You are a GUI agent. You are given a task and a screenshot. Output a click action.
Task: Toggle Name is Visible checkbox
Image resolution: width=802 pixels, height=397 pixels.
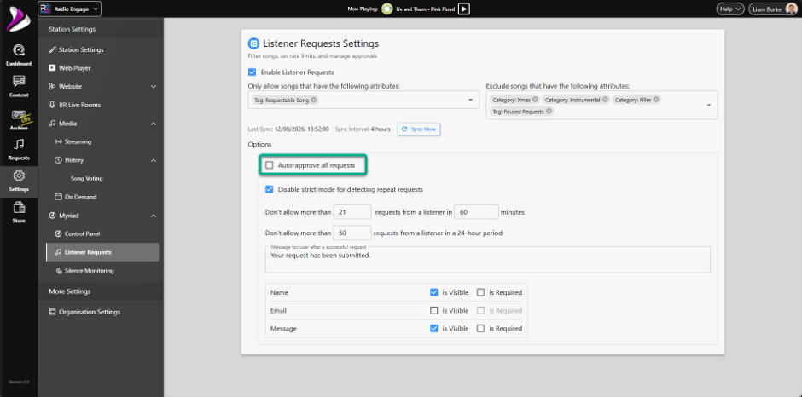click(433, 292)
